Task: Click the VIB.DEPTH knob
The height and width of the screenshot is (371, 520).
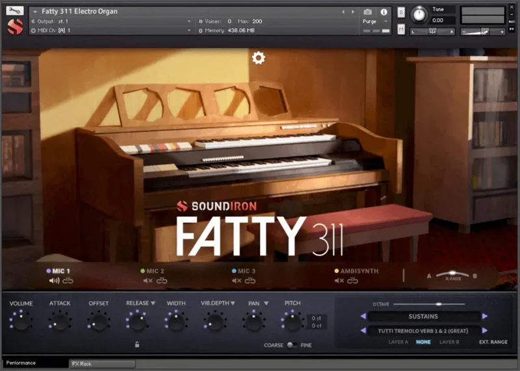Action: click(x=215, y=321)
